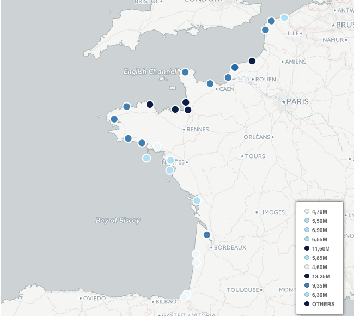Click the OTHERS legend label

(323, 304)
